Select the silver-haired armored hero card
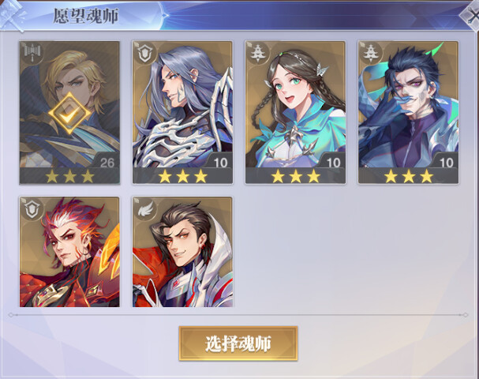This screenshot has width=479, height=379. click(182, 112)
